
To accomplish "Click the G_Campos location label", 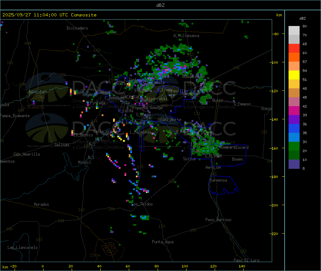I will tap(242, 104).
